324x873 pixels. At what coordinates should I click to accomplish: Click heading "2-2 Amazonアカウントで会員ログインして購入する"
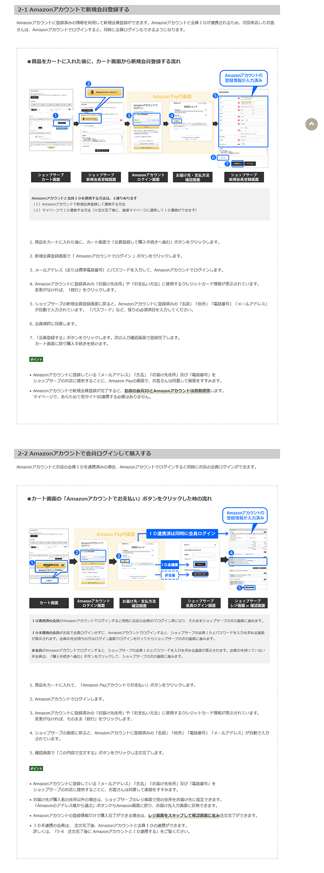(x=85, y=453)
